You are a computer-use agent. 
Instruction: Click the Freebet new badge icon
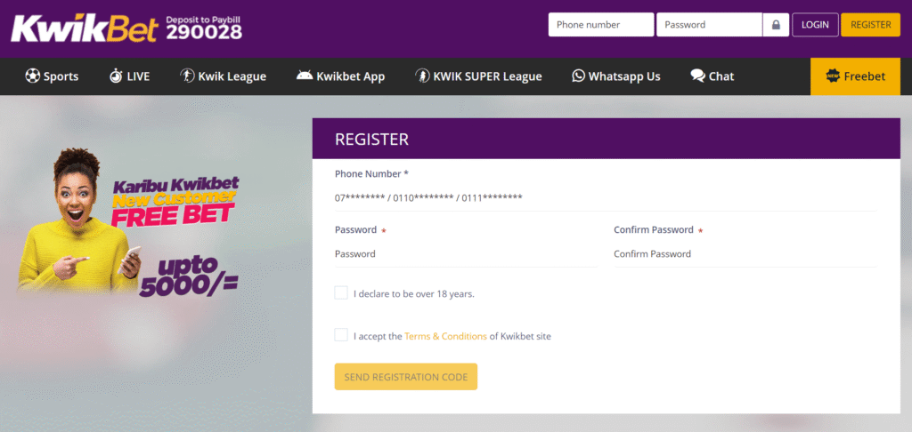pos(832,76)
